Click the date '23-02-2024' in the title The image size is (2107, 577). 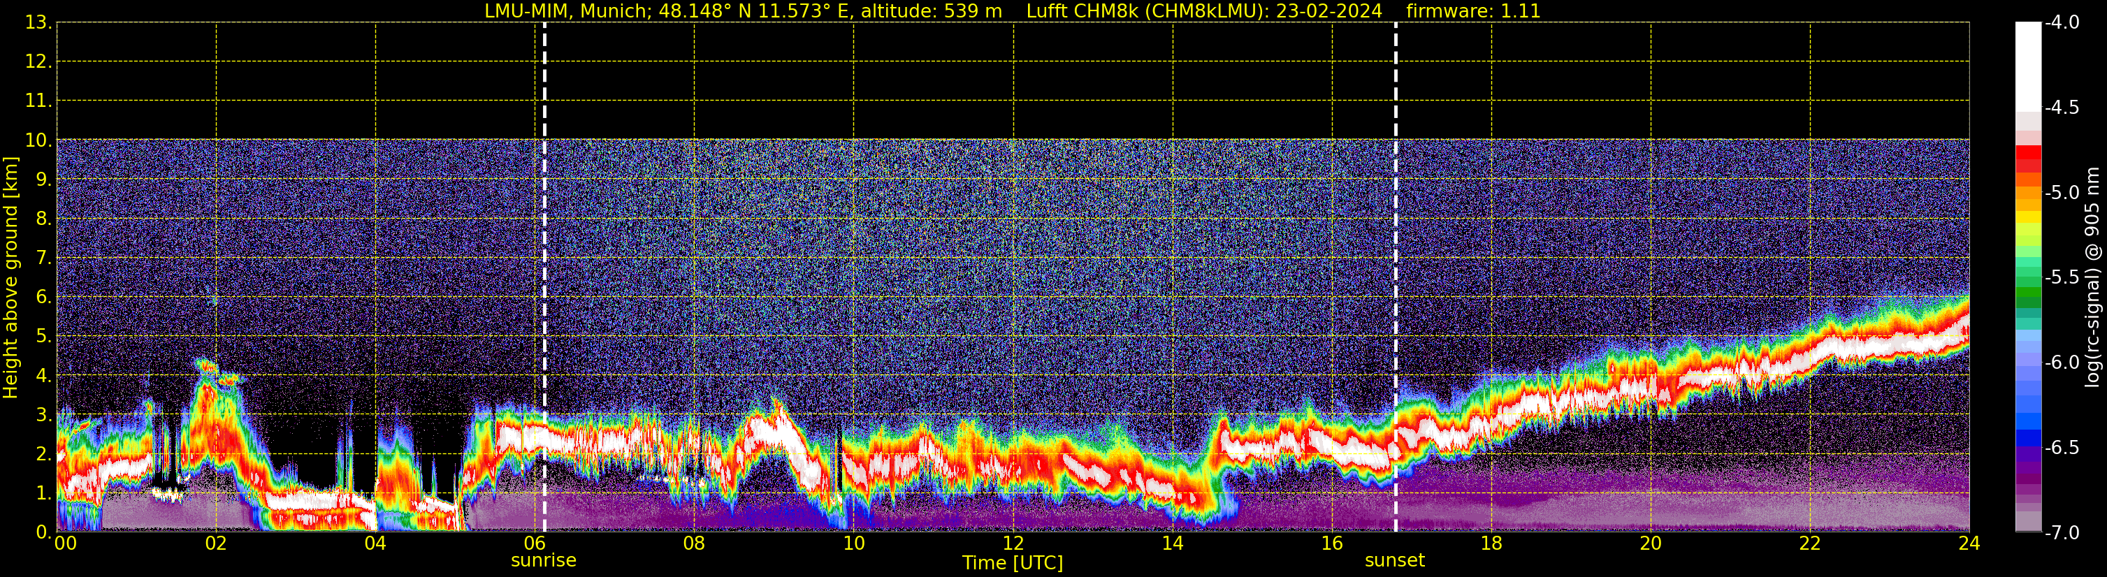(1329, 11)
